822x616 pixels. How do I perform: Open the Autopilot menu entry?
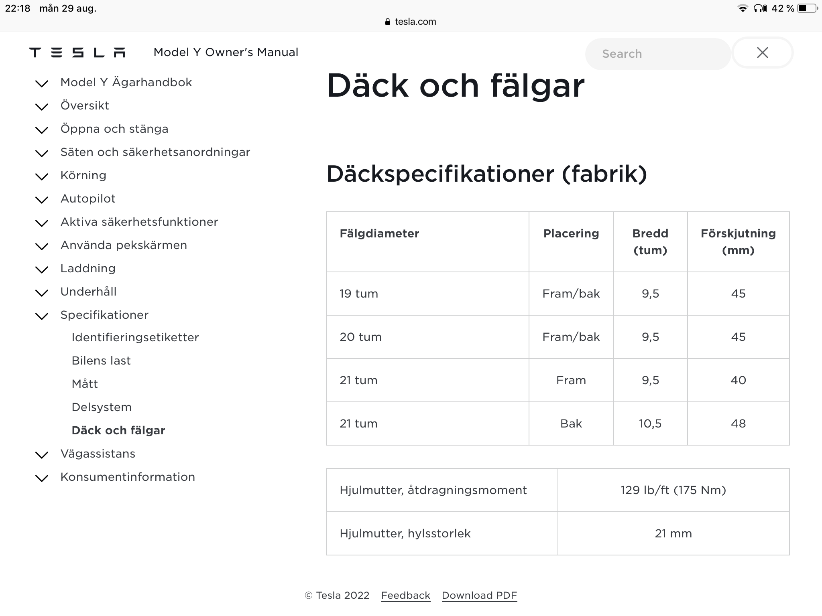88,199
